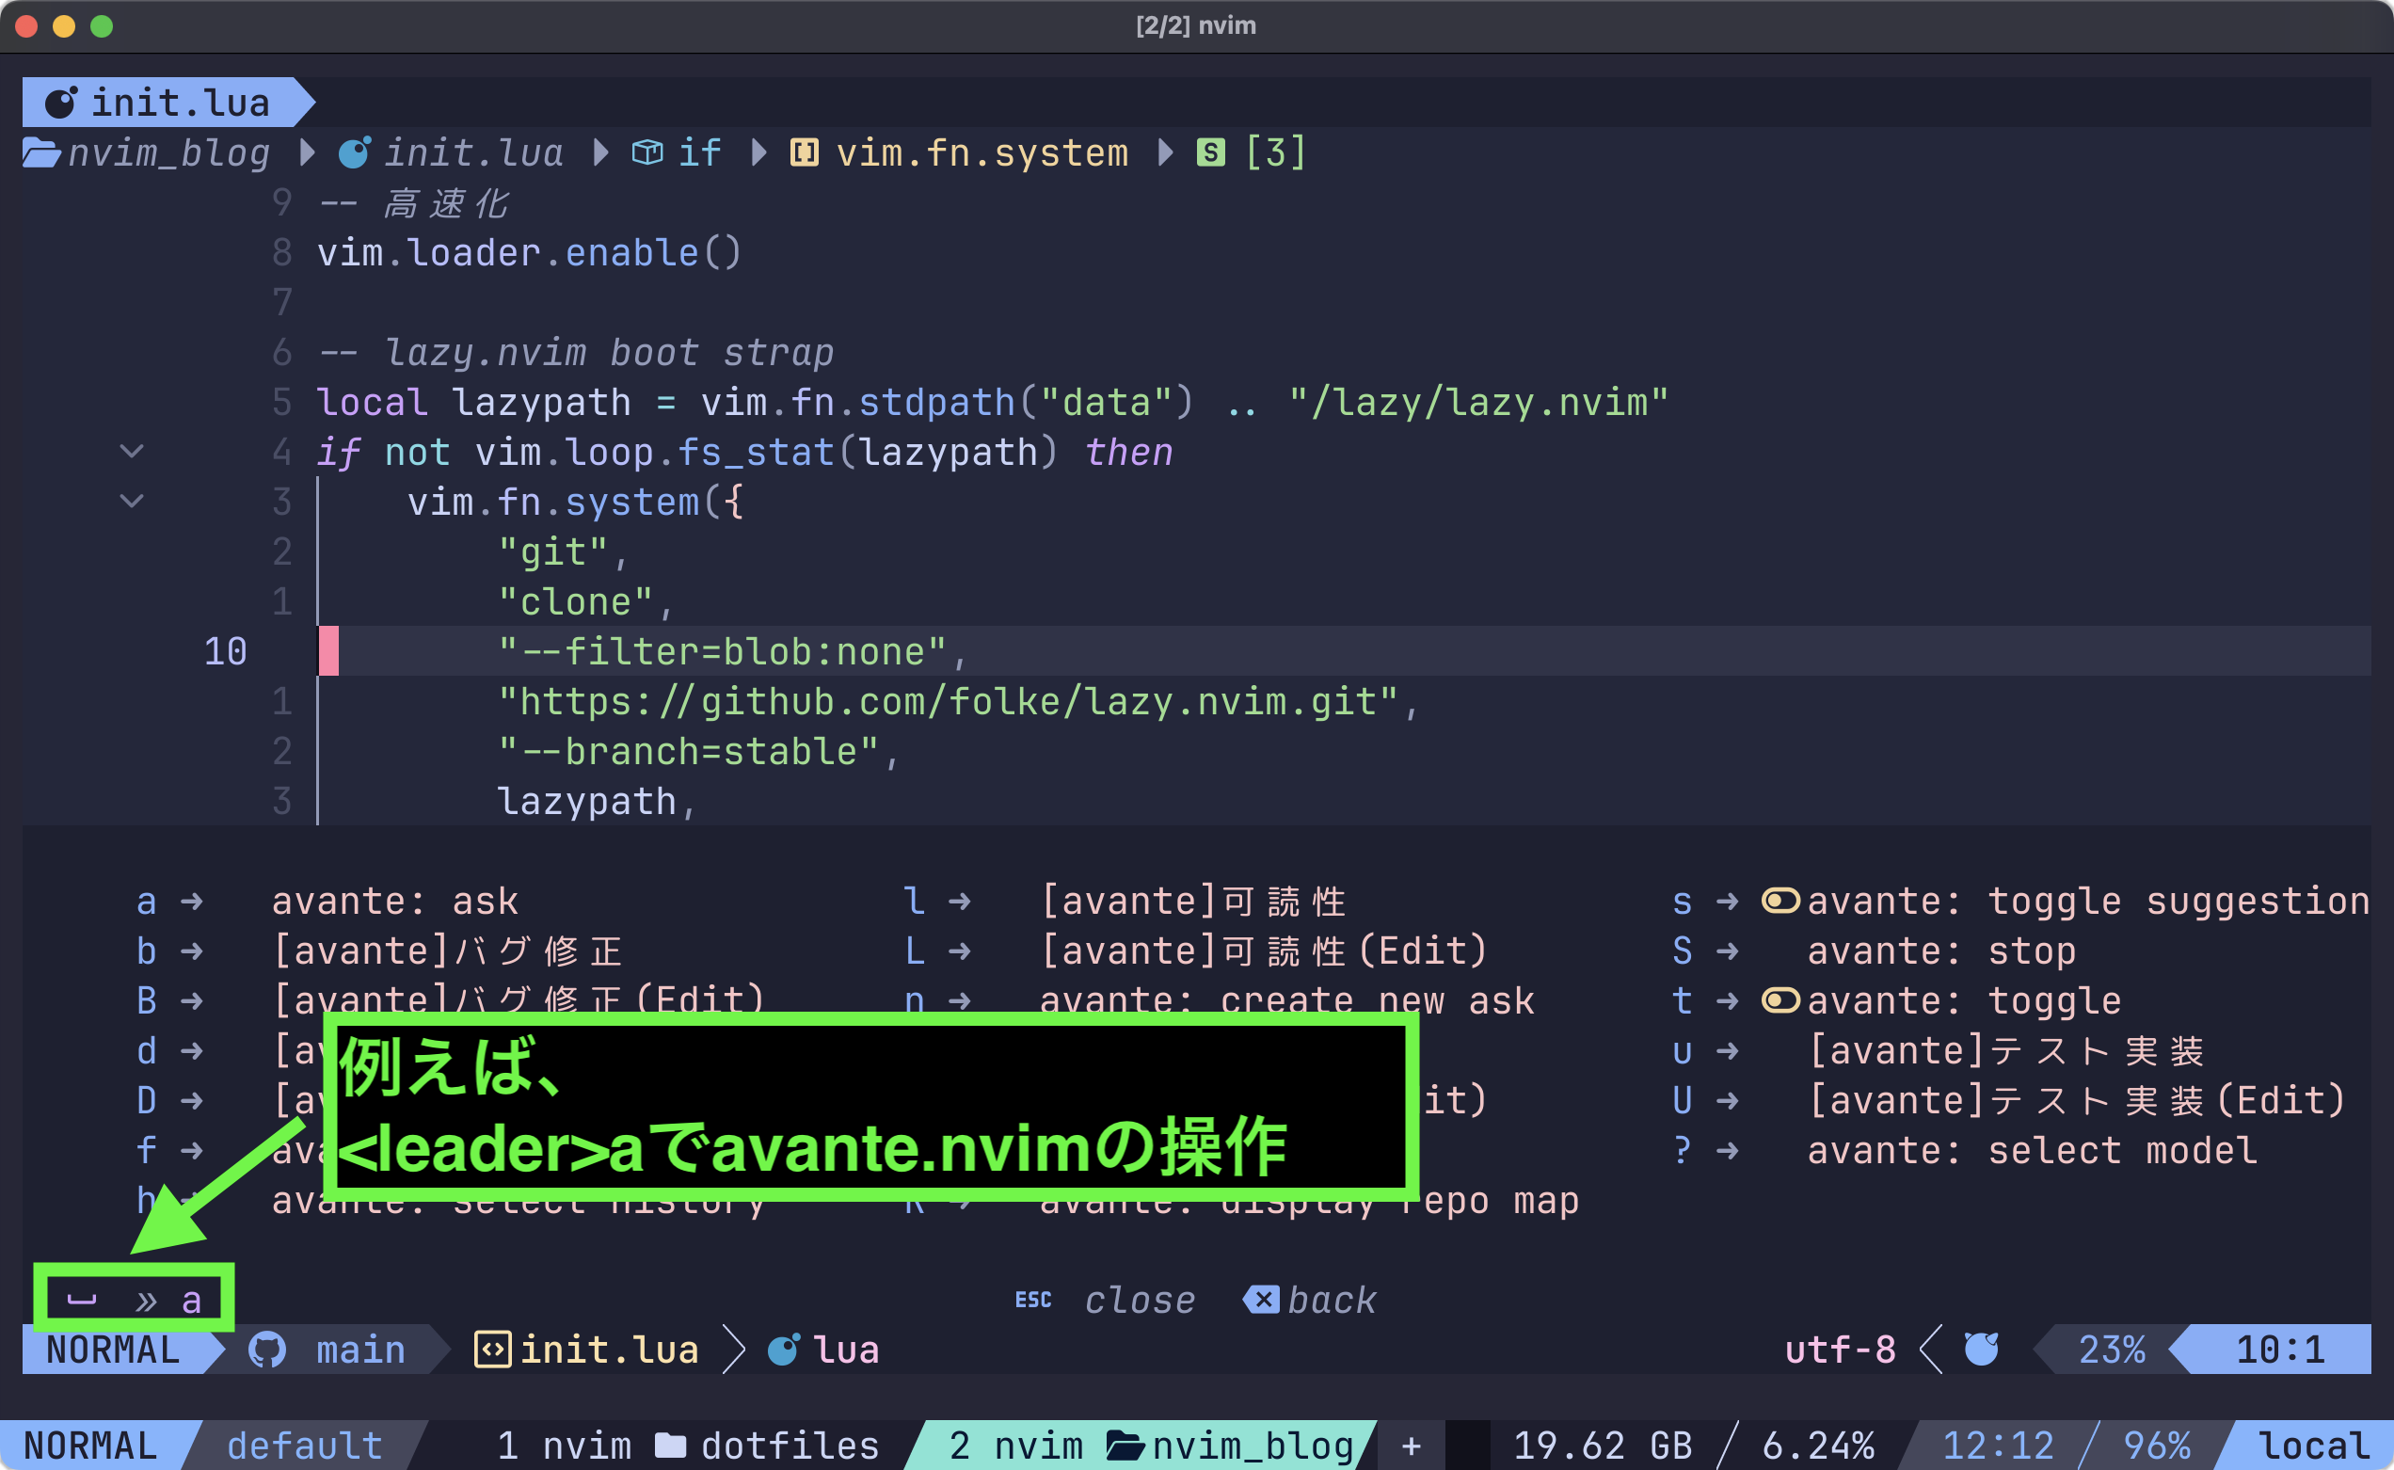Click the 'local' label in tmux bar
Image resolution: width=2394 pixels, height=1470 pixels.
click(2313, 1446)
